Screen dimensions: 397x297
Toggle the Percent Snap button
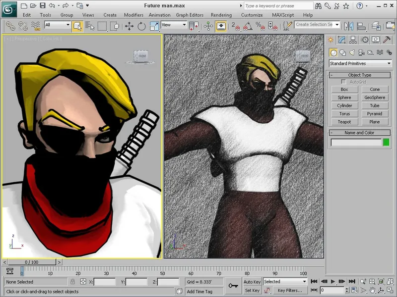pyautogui.click(x=260, y=26)
